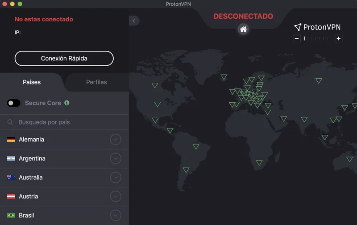This screenshot has height=225, width=357.
Task: Select the Mexico server marker on map
Action: point(155,120)
